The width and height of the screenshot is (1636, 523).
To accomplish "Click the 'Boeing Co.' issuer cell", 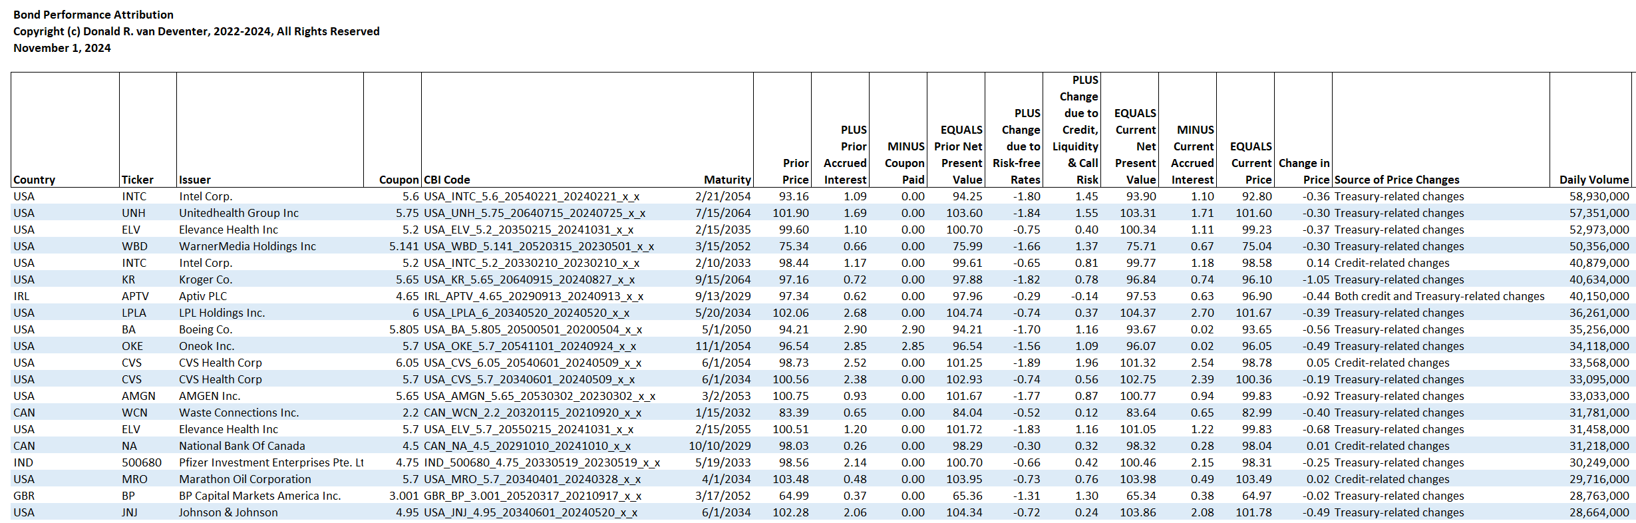I will (206, 329).
